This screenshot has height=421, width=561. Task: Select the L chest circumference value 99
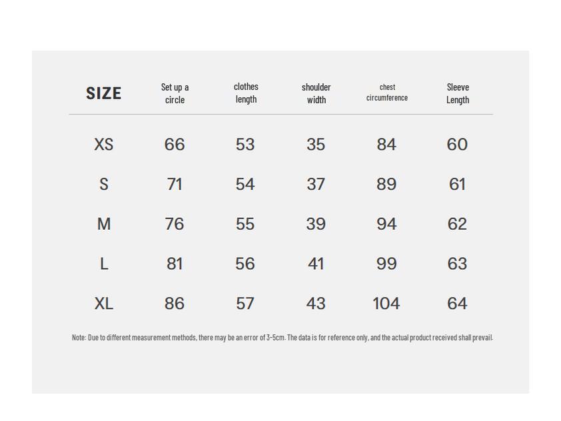point(386,264)
